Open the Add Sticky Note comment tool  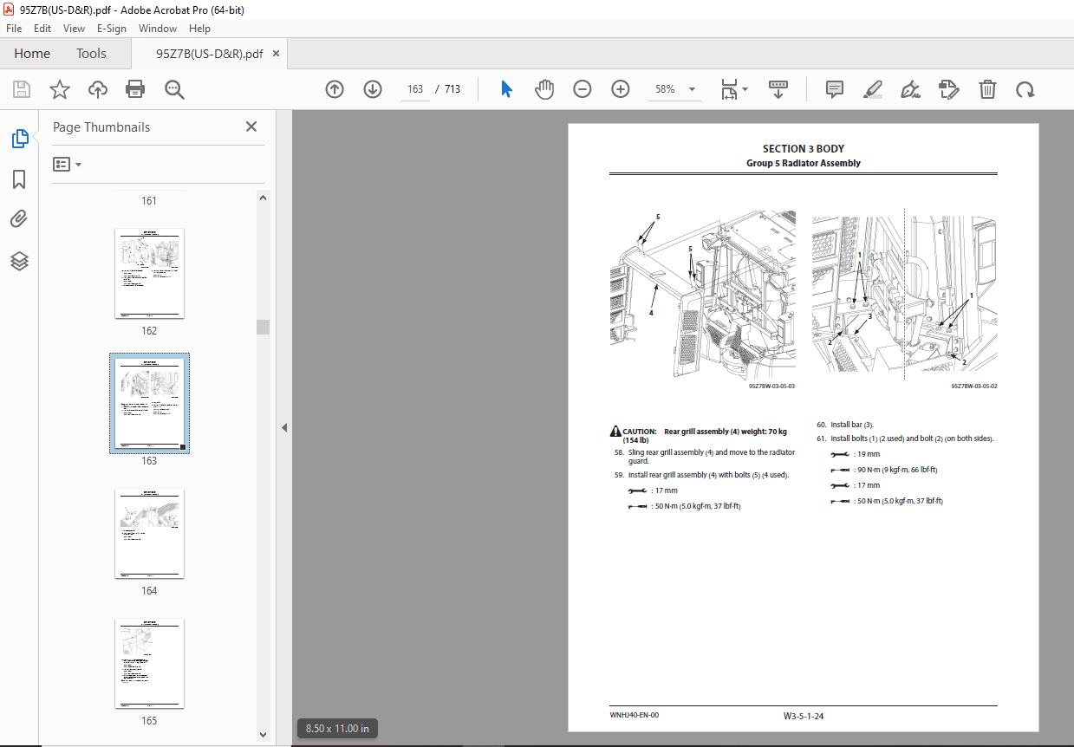click(x=834, y=89)
